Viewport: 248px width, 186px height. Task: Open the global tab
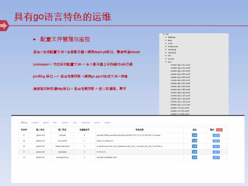(46, 122)
